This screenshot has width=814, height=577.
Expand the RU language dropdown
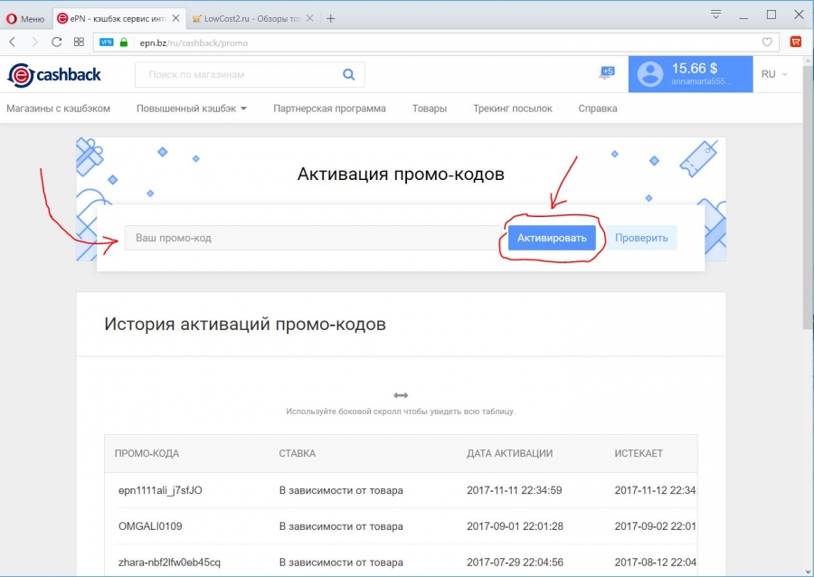pyautogui.click(x=773, y=74)
